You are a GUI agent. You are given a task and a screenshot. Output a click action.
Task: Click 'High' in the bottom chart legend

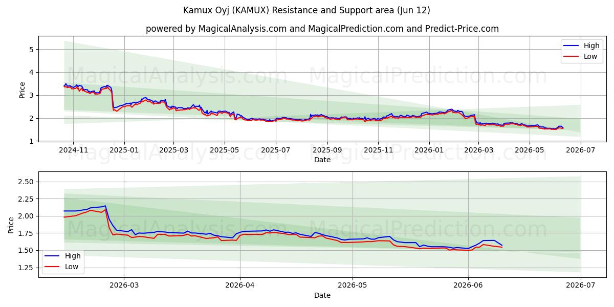point(73,255)
